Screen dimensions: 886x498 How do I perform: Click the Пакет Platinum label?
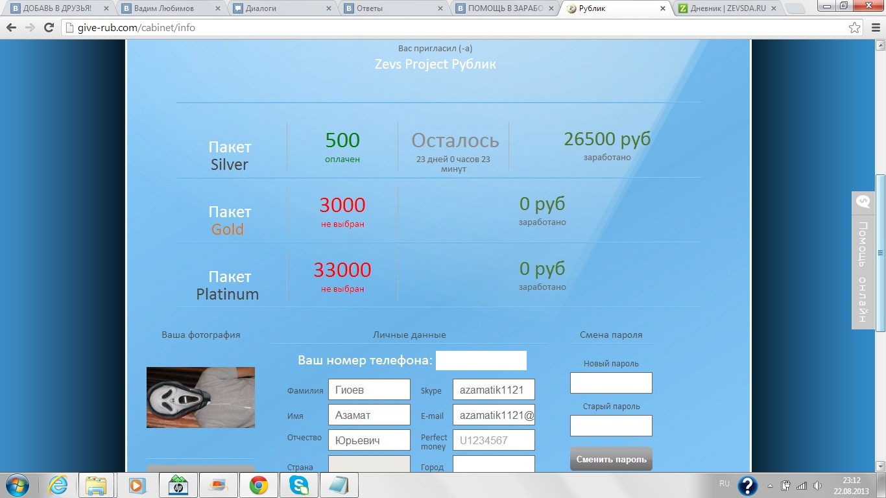228,285
